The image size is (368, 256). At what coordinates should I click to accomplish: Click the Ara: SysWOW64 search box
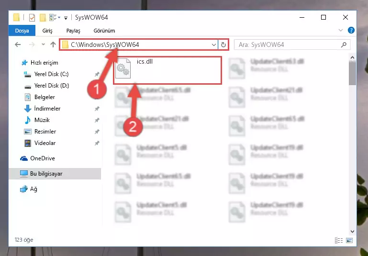(x=292, y=45)
